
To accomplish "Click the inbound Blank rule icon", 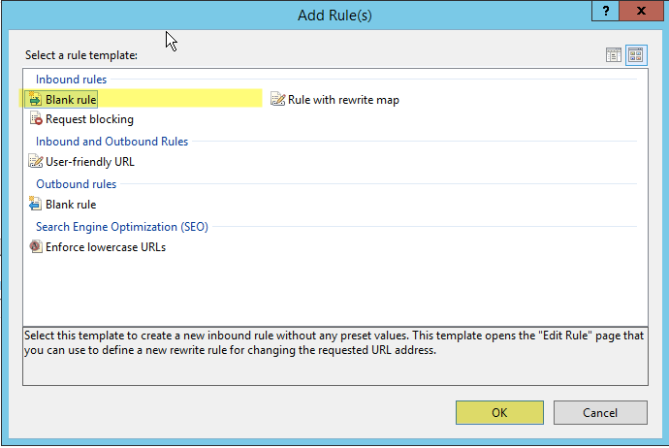I will 35,99.
